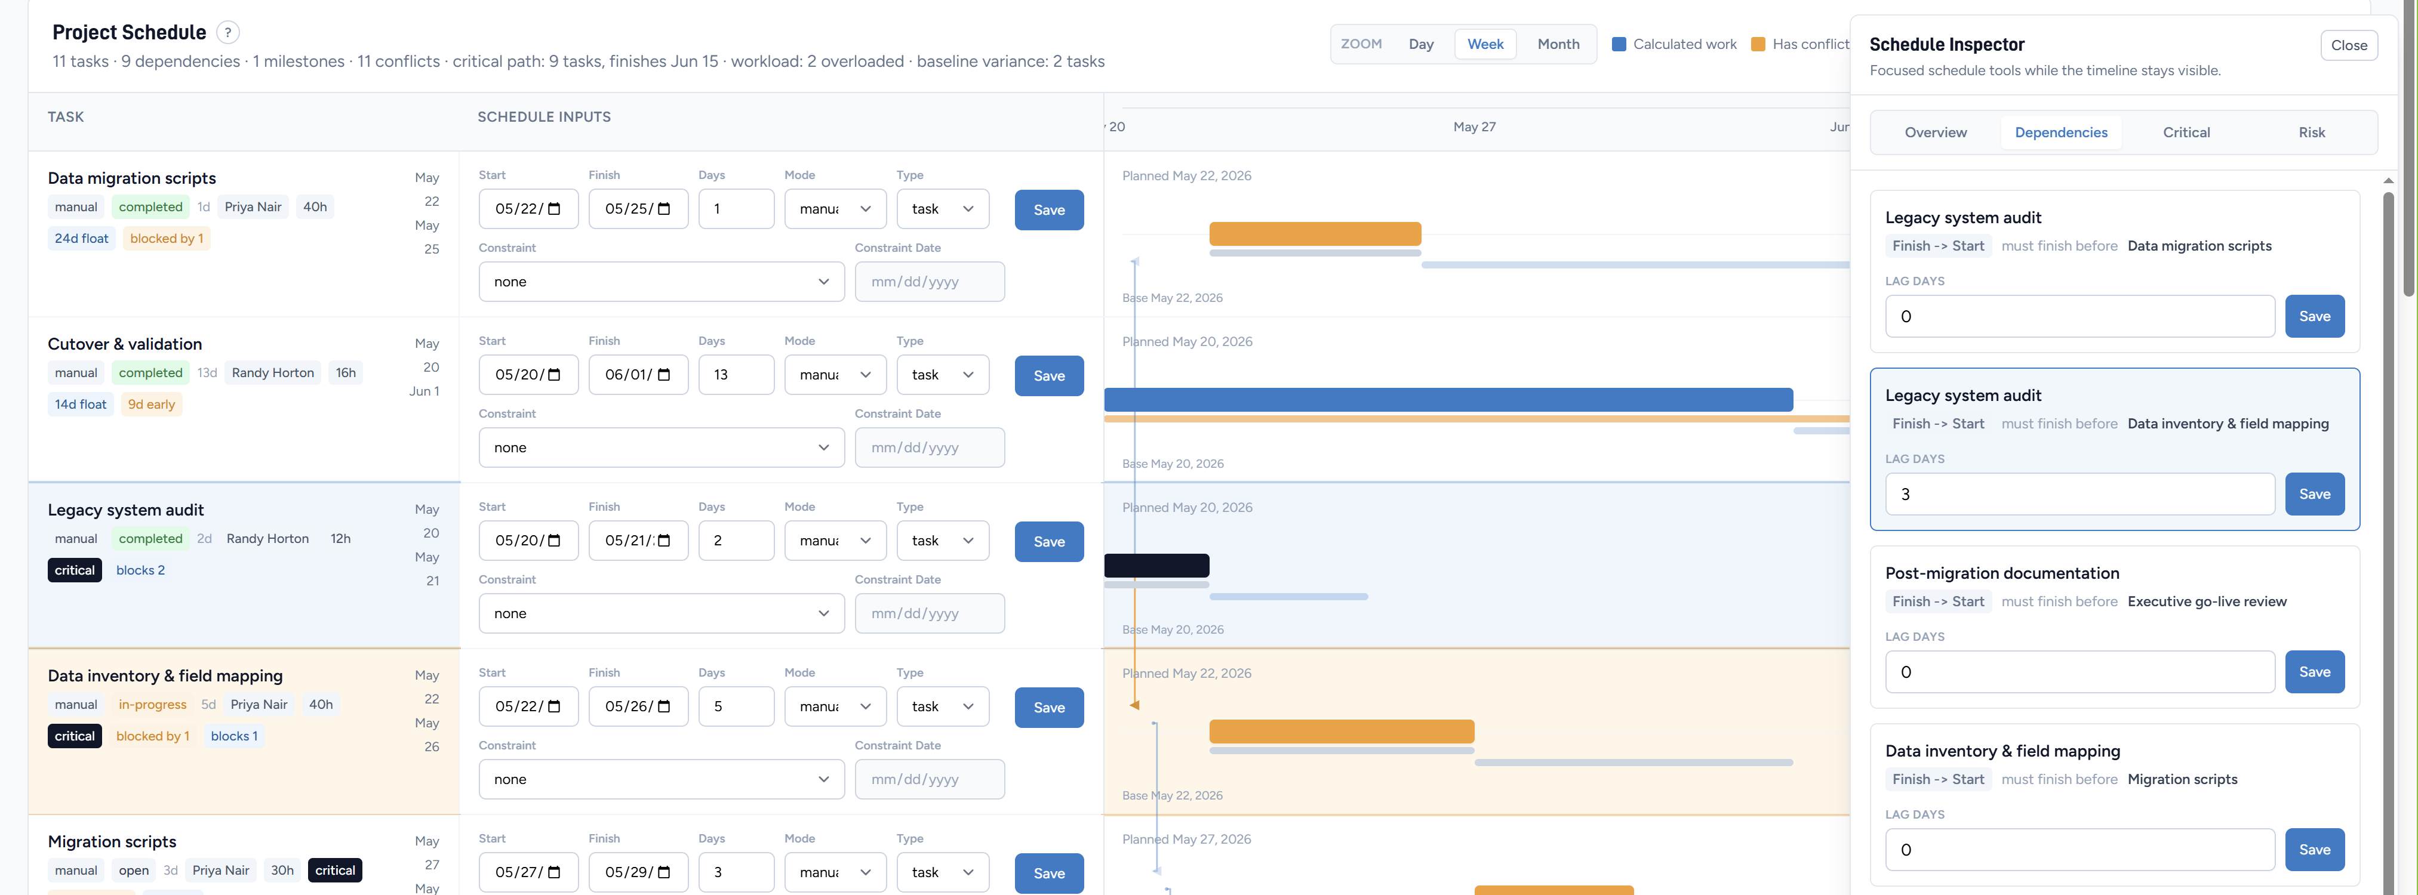Click the 'blocked by 1' tag on Data migration scripts

click(166, 238)
